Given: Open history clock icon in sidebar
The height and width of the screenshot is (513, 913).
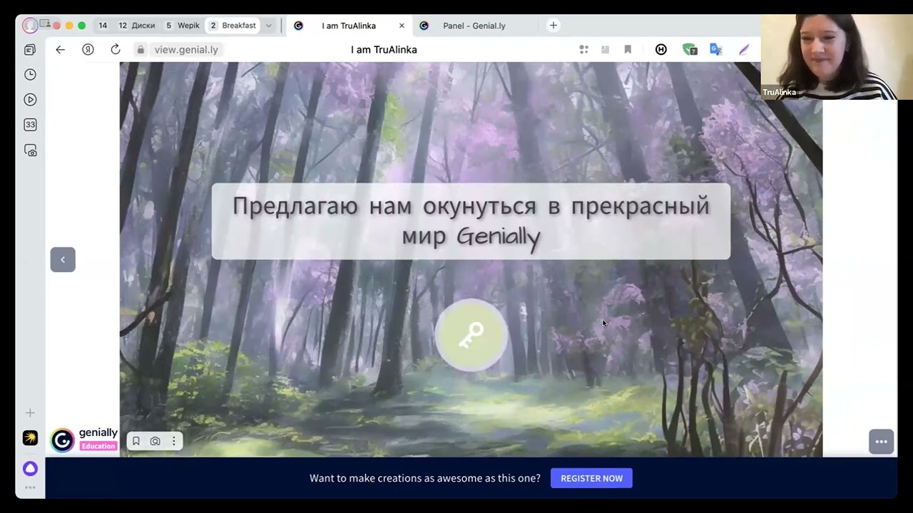Looking at the screenshot, I should coord(30,75).
